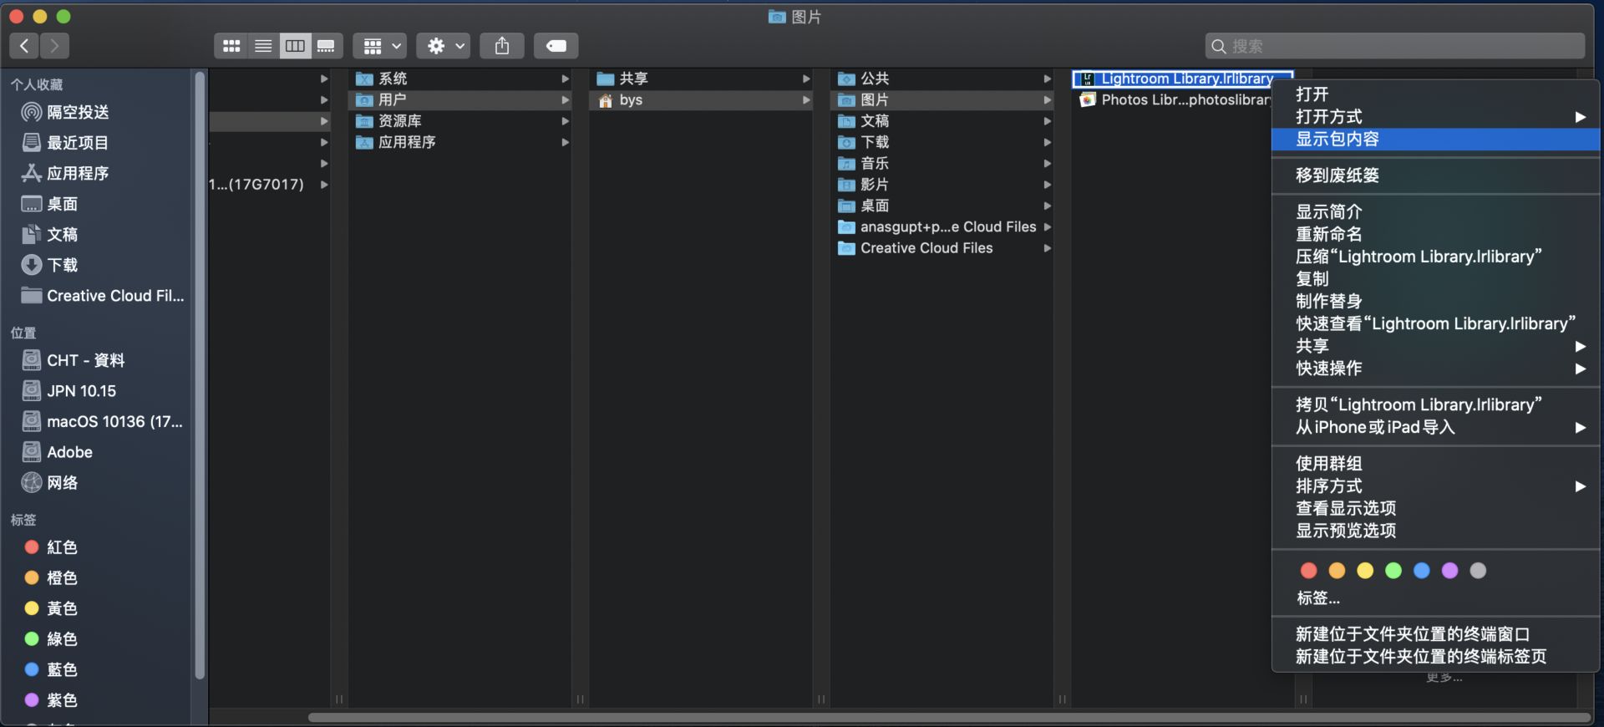Go back with the left chevron button
The height and width of the screenshot is (727, 1604).
(24, 46)
